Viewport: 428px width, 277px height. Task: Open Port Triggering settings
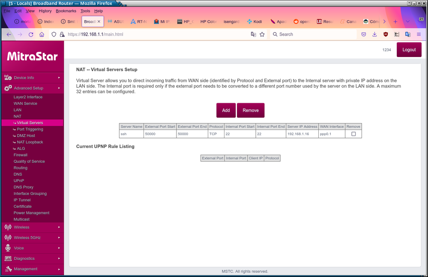(x=30, y=129)
